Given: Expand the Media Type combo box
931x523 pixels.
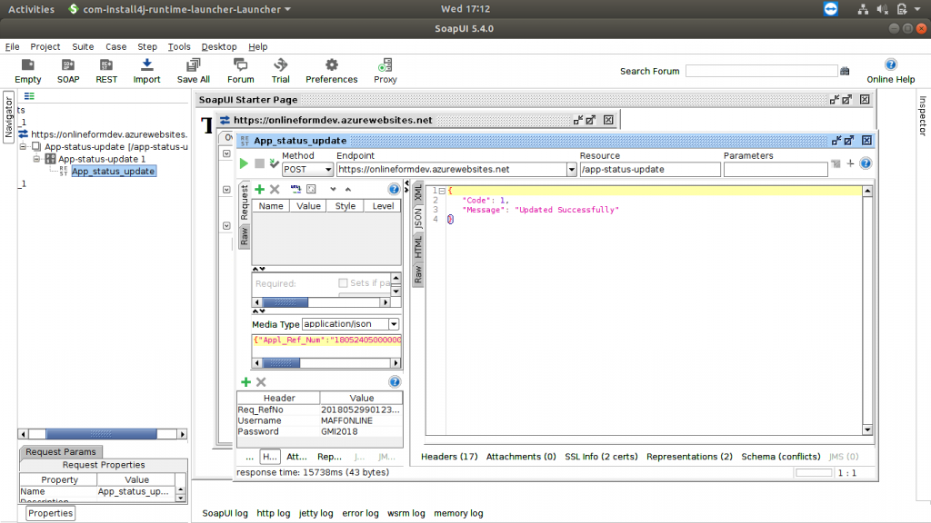Looking at the screenshot, I should 394,324.
